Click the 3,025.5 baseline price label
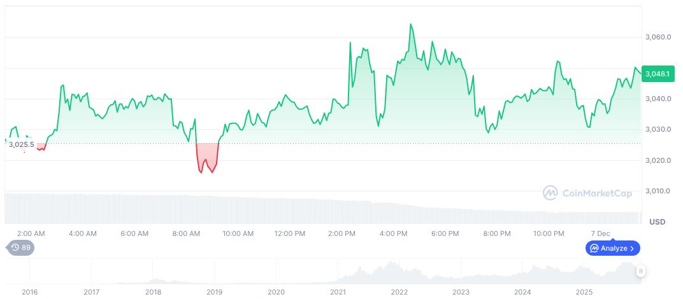Viewport: 683px width, 299px height. pos(21,144)
